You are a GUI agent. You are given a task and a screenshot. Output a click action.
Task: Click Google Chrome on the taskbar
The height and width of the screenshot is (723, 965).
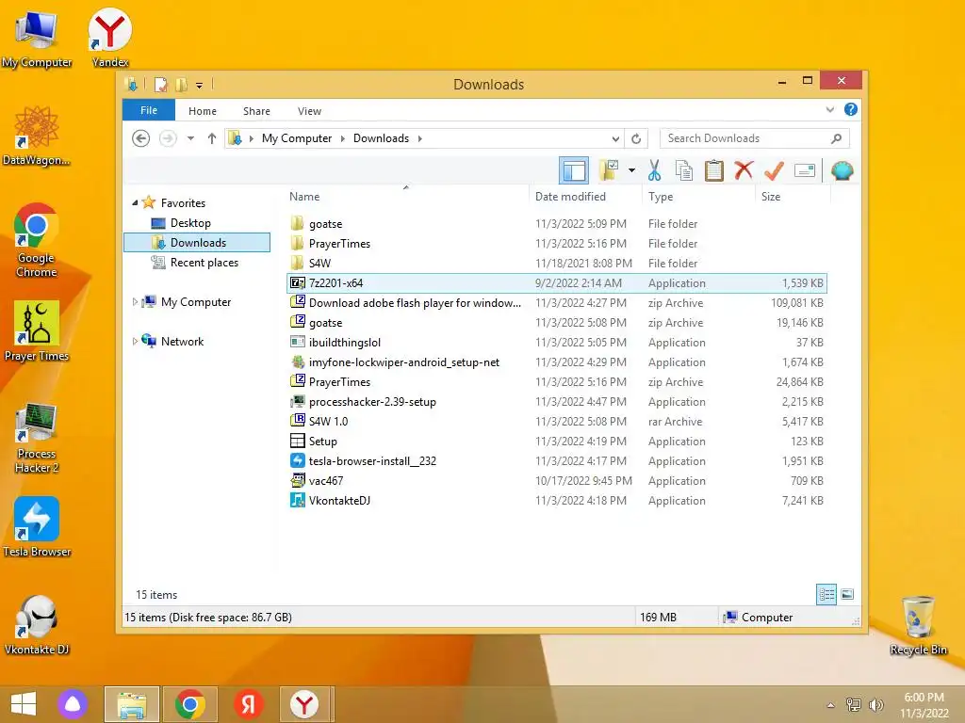(190, 704)
